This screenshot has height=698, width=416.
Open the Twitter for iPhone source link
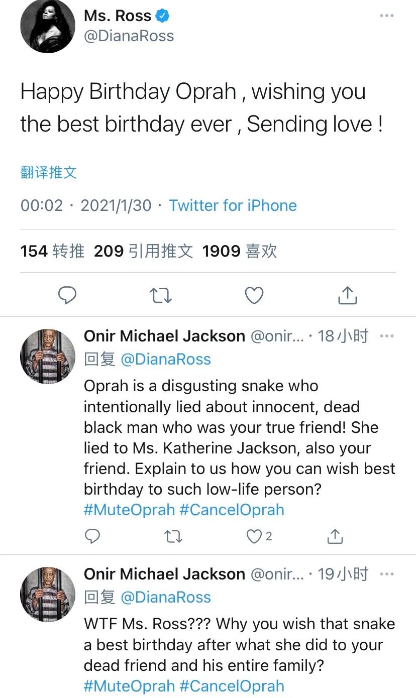(x=233, y=205)
